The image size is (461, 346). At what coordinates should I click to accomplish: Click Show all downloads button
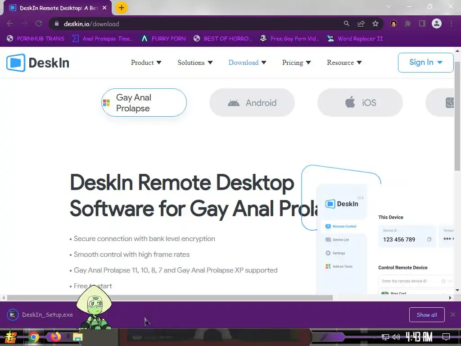pos(427,315)
